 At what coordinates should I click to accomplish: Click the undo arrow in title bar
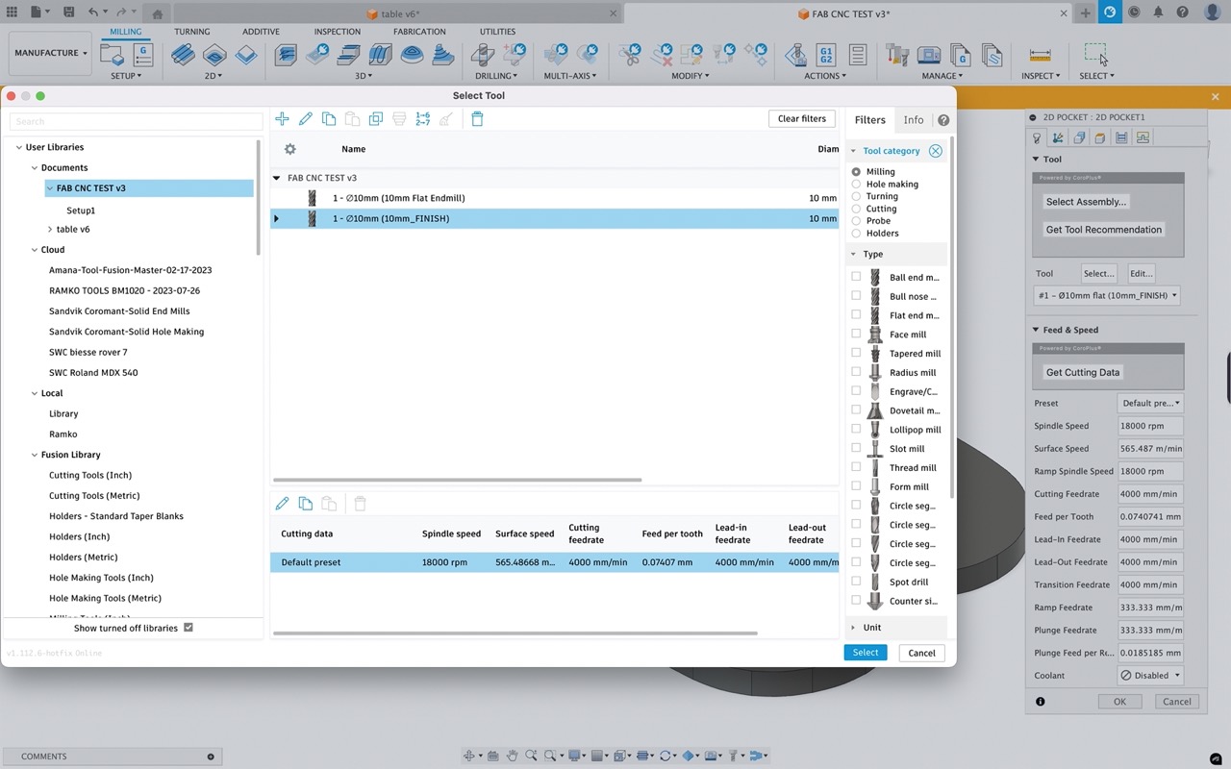pos(92,12)
